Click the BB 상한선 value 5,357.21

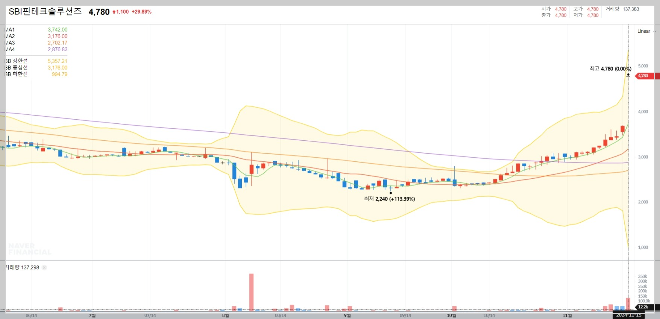[58, 61]
